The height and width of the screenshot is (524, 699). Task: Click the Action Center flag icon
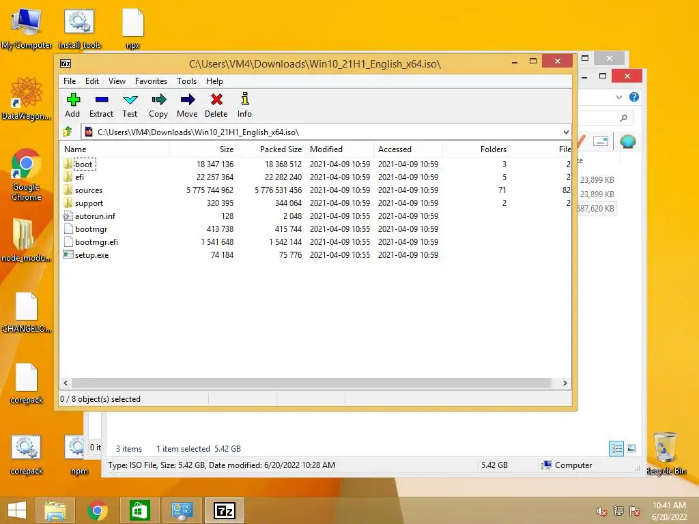click(635, 511)
